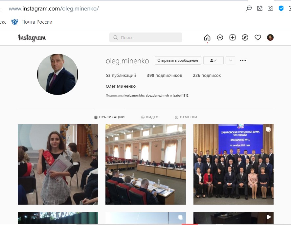
Task: Click the Олег Миненко name text
Action: coord(121,86)
